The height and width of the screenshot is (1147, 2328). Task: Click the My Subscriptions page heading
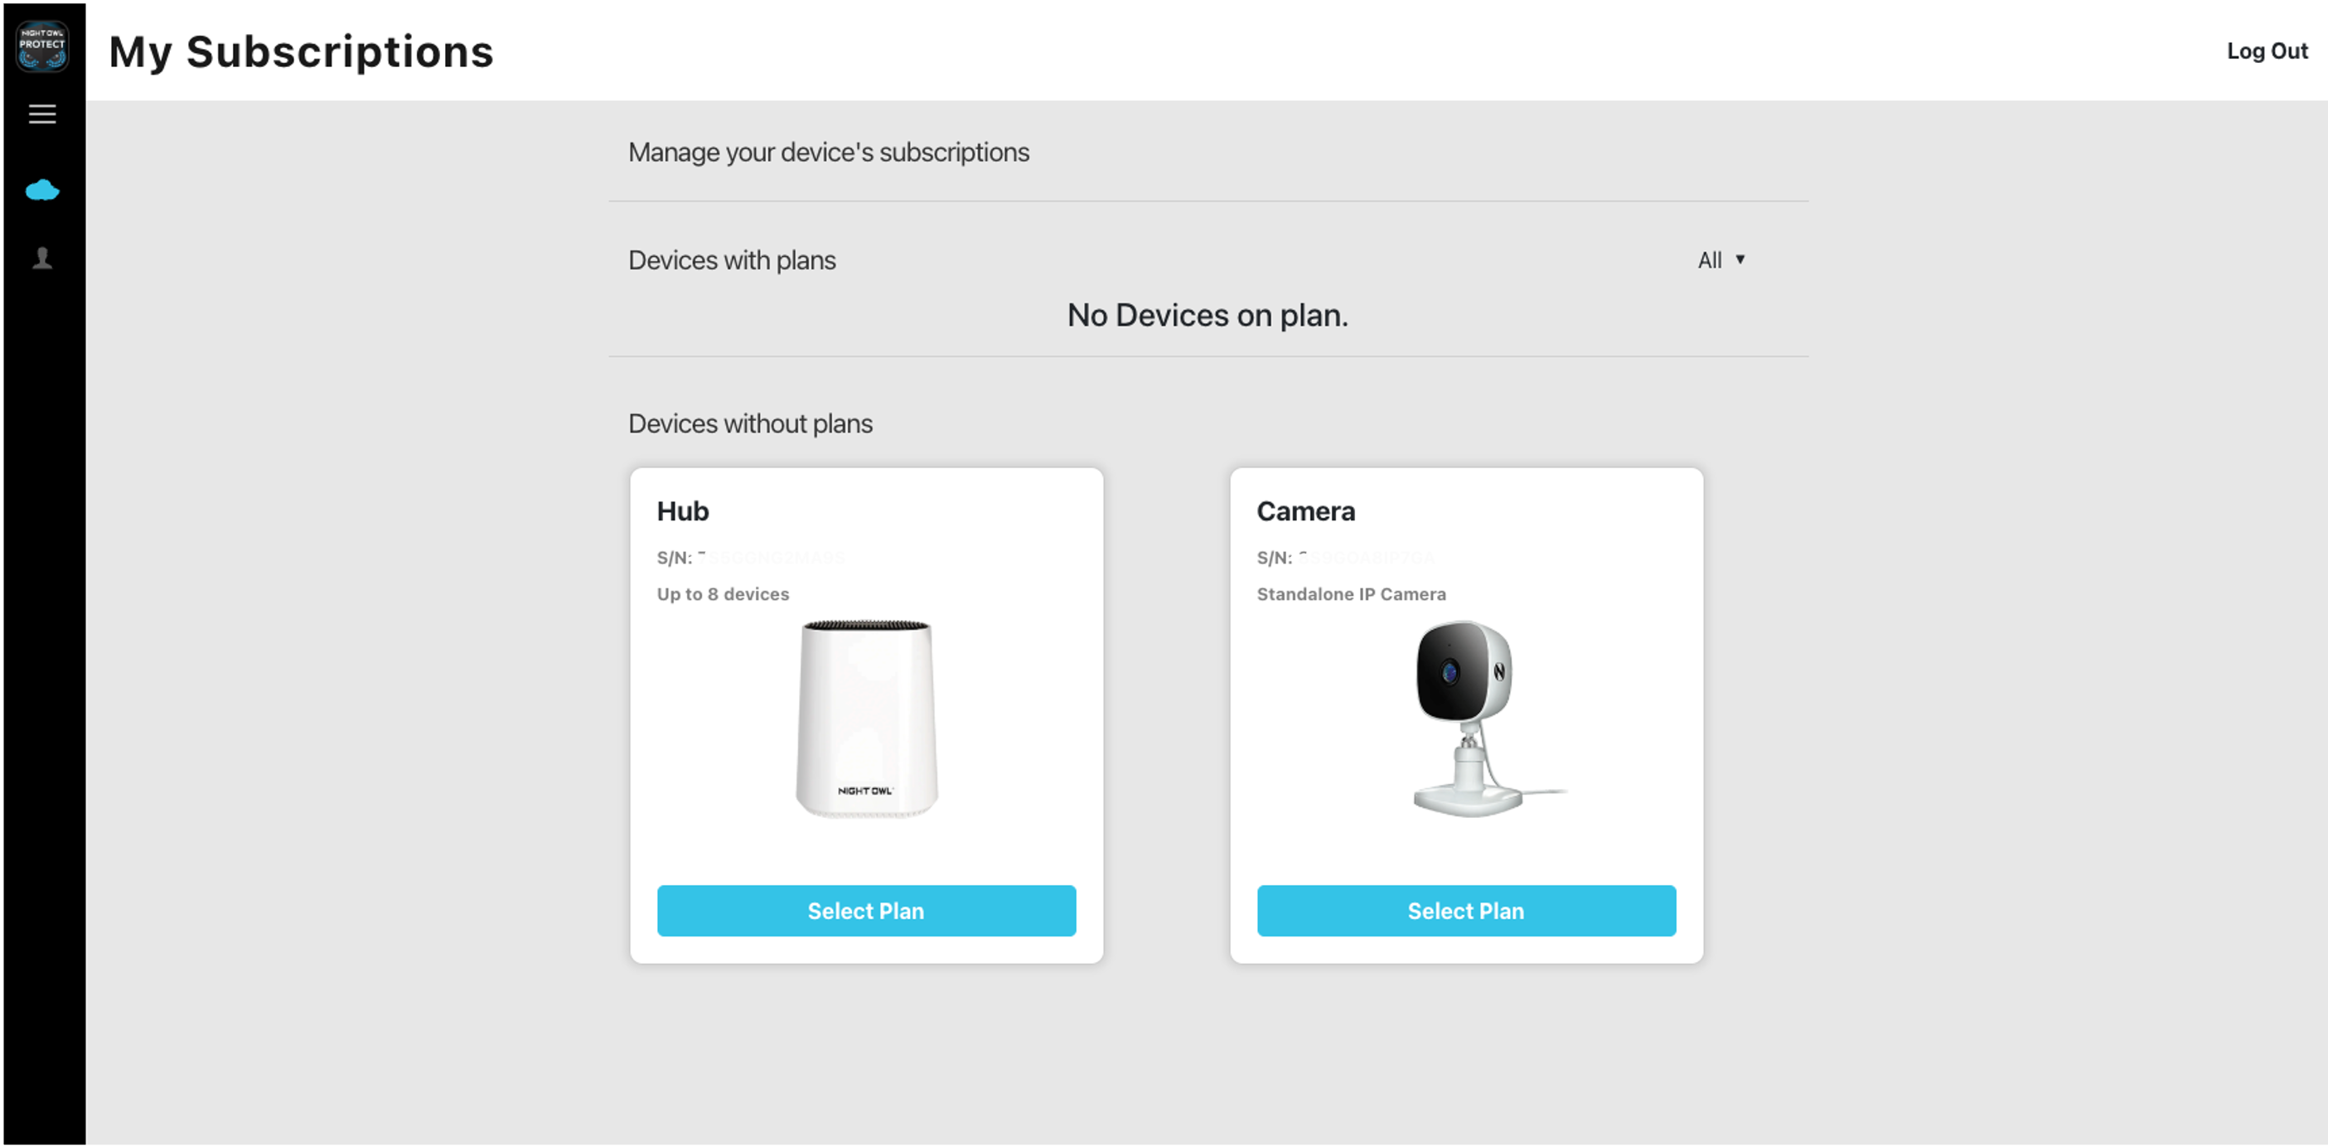click(301, 51)
